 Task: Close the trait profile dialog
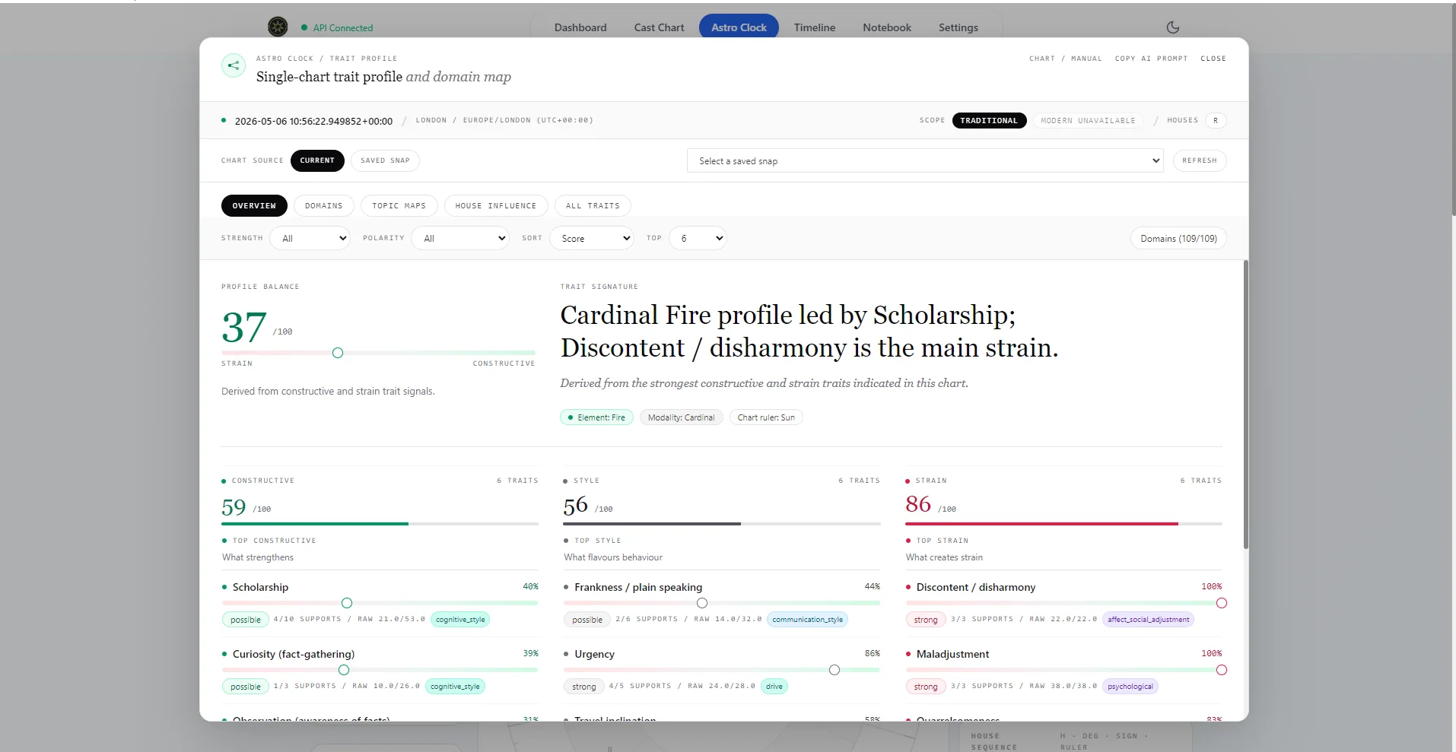click(x=1213, y=59)
